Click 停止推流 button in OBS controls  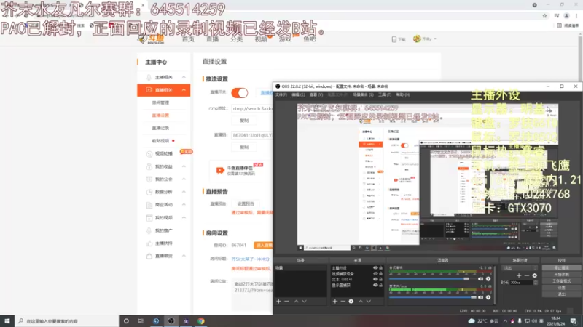(561, 267)
